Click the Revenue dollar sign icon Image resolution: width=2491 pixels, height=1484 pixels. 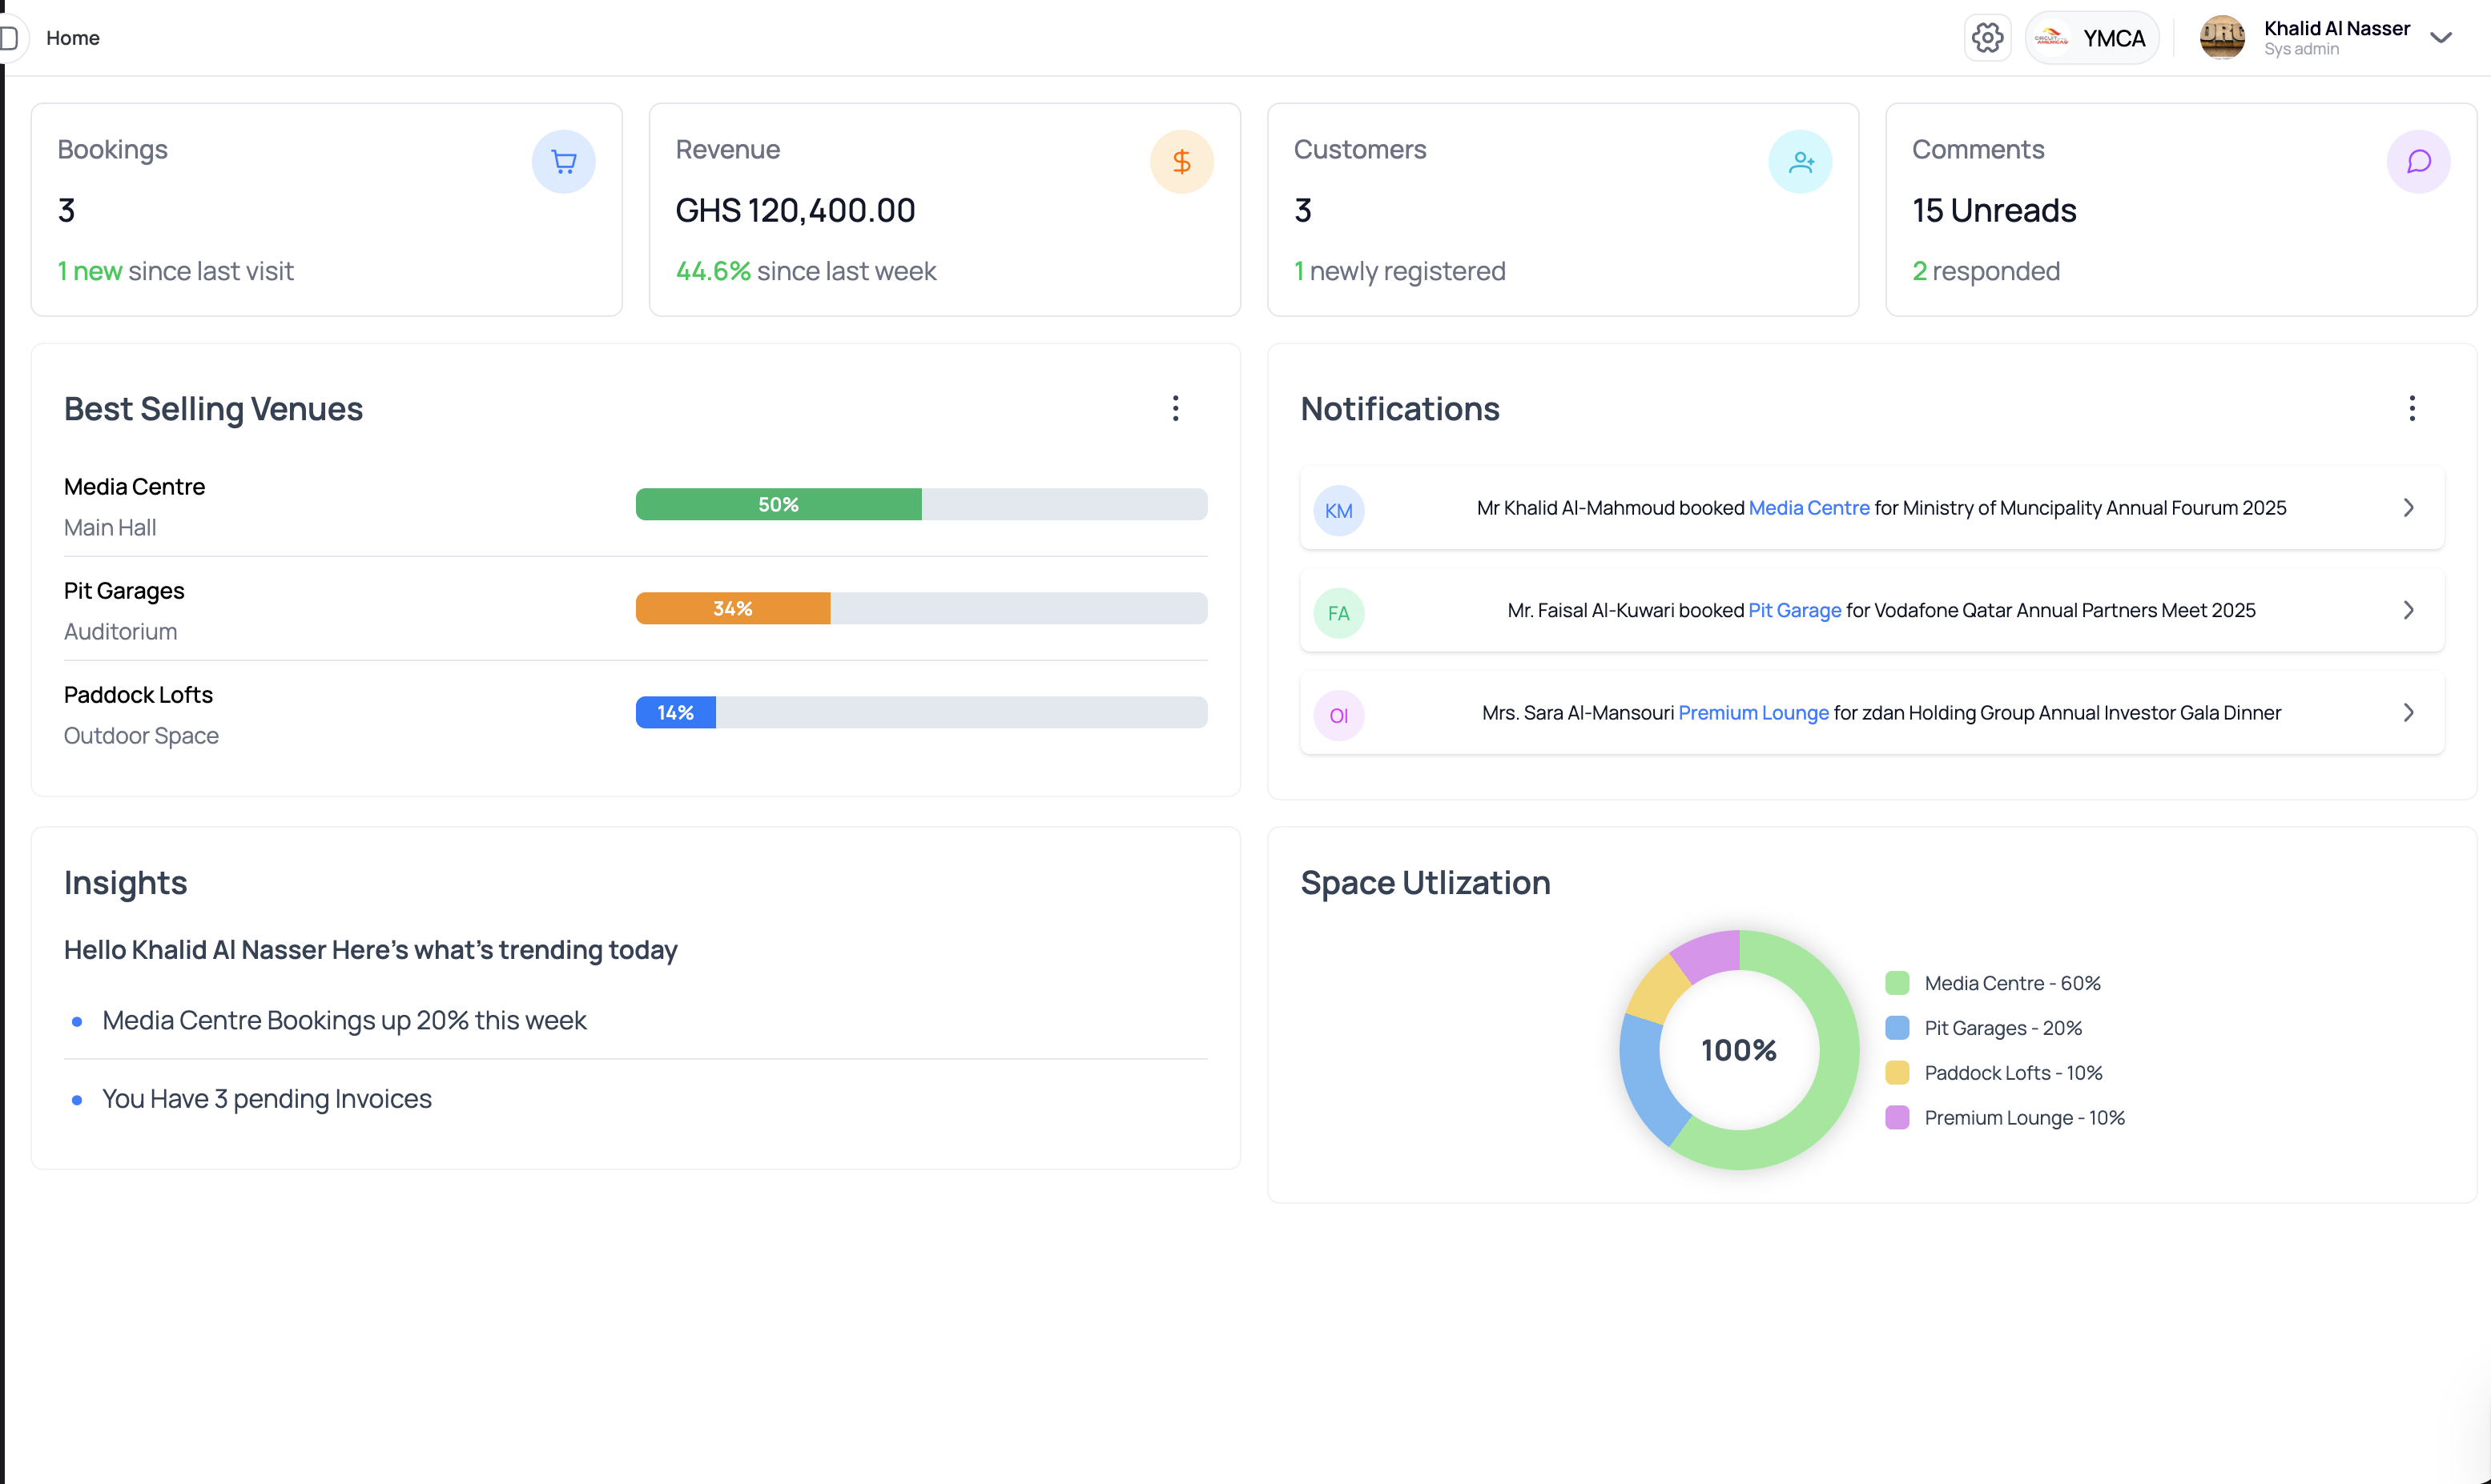point(1181,162)
